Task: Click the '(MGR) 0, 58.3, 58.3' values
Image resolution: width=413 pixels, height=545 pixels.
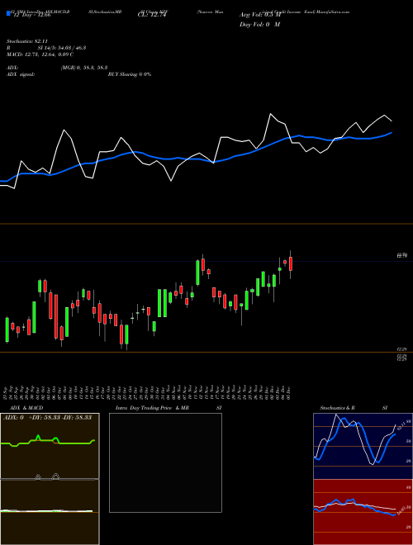Action: [x=84, y=68]
